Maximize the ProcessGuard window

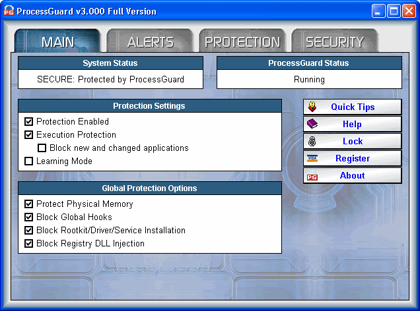(394, 11)
